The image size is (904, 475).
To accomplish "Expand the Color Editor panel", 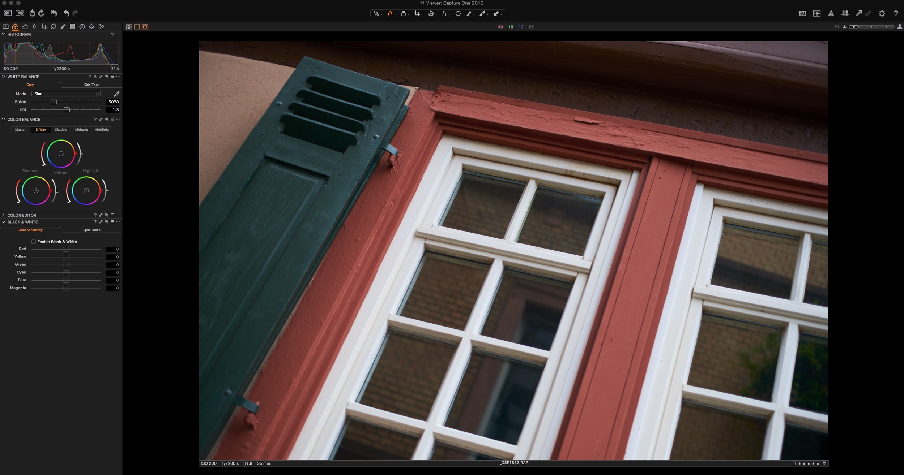I will coord(4,215).
